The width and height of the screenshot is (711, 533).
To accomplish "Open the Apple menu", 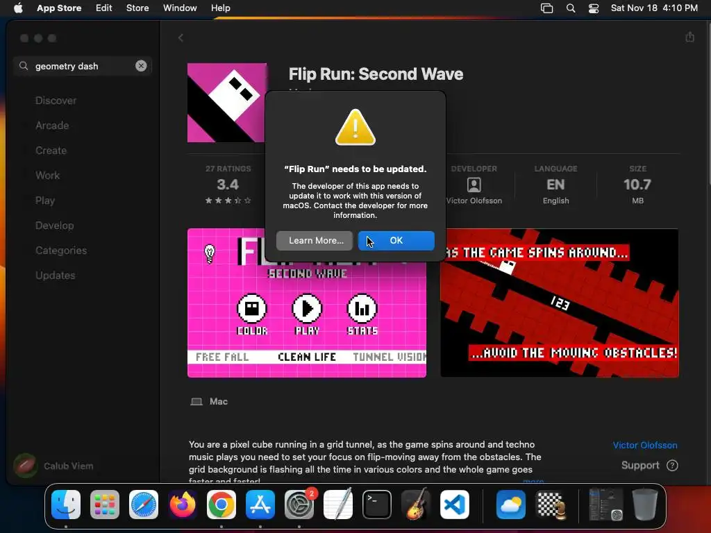I will (18, 8).
